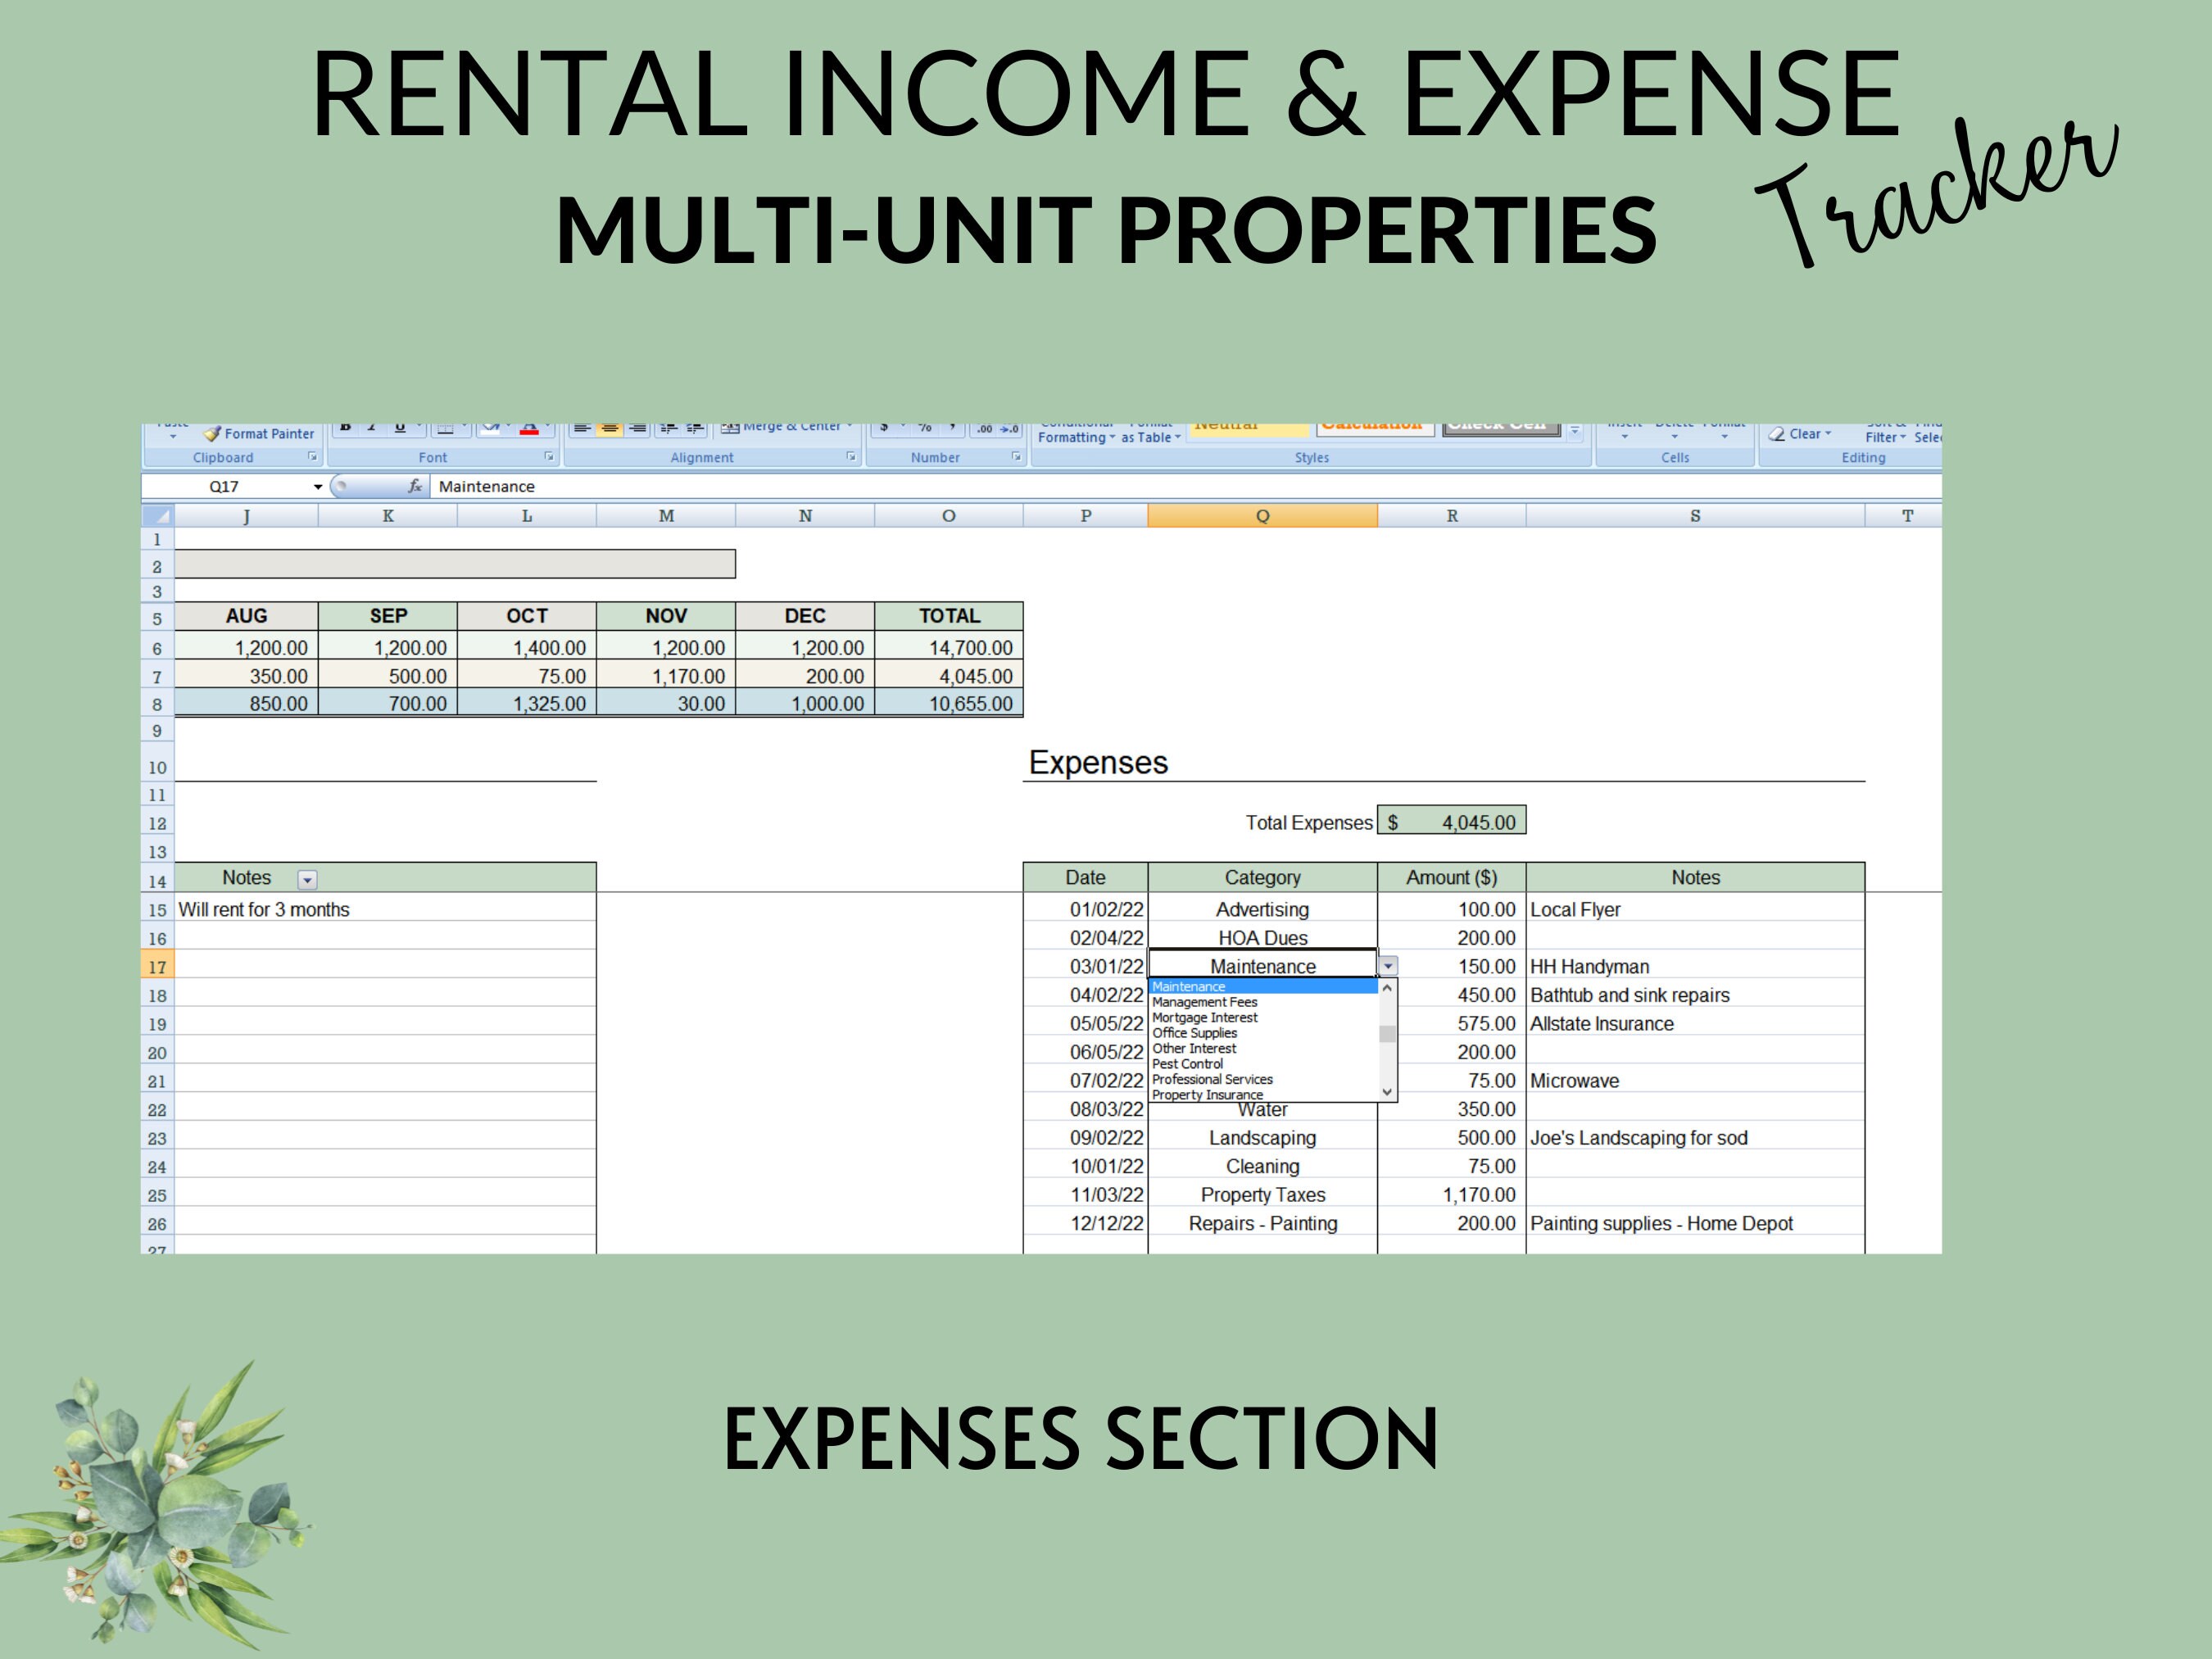Open the Insert Function (fx) icon
2212x1659 pixels.
click(x=416, y=486)
